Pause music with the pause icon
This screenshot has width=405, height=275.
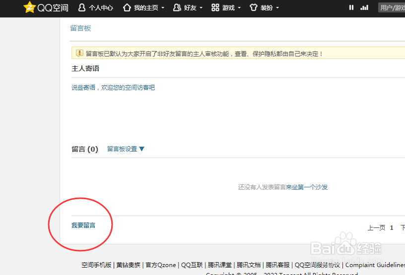351,8
